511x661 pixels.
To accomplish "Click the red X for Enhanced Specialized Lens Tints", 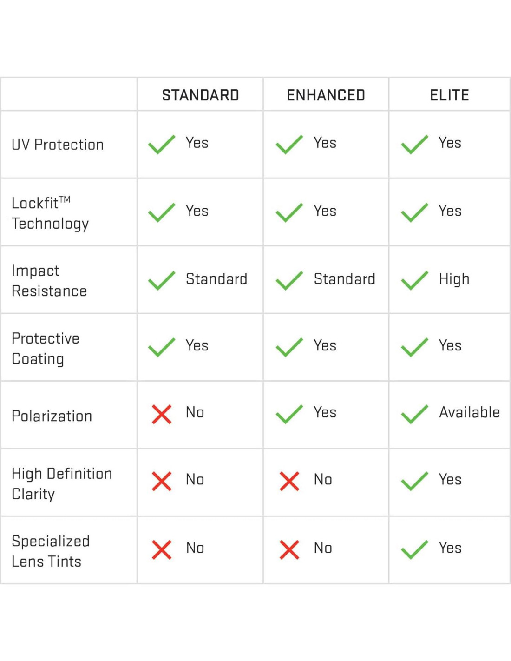I will pos(289,549).
